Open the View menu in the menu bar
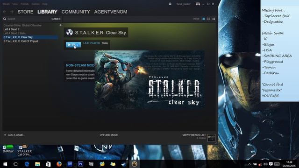299x168 pixels. point(15,4)
